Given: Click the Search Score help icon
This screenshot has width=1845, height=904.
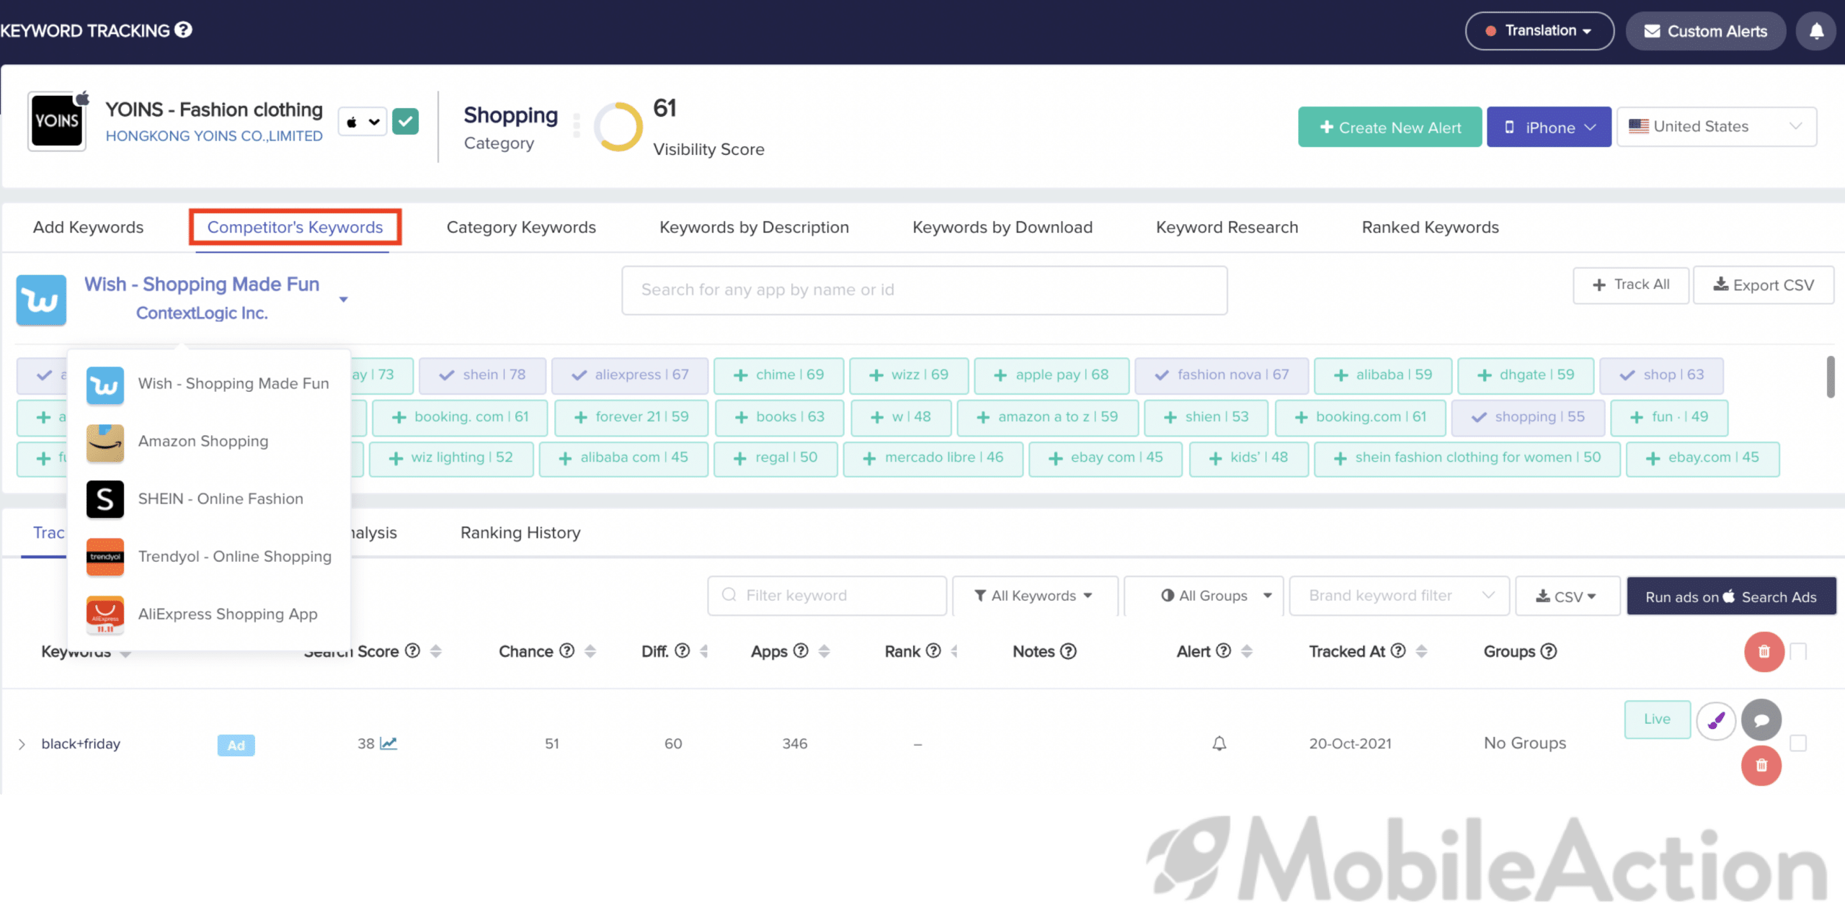Looking at the screenshot, I should (x=412, y=651).
